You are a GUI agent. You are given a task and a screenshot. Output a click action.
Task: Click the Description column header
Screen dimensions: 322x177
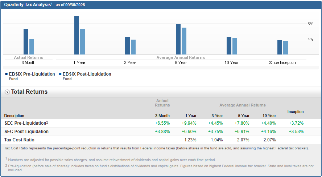(x=14, y=116)
